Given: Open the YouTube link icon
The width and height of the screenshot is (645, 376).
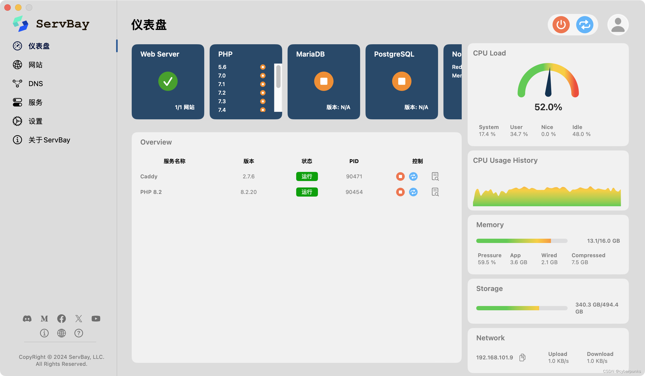Looking at the screenshot, I should [96, 319].
